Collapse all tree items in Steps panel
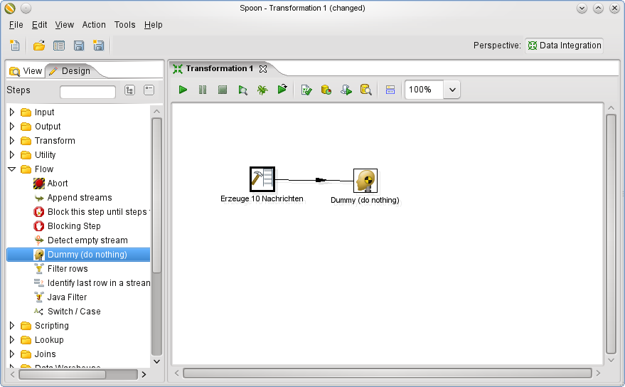This screenshot has width=625, height=387. tap(149, 90)
